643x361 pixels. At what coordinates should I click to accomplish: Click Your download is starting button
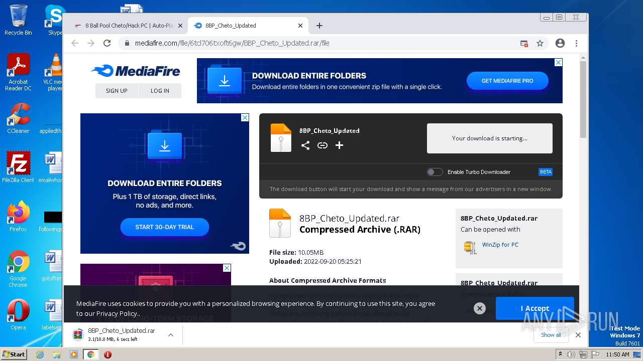point(490,138)
